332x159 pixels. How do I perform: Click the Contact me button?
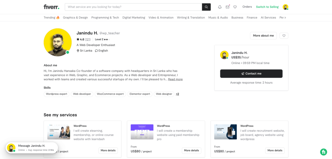click(x=251, y=74)
